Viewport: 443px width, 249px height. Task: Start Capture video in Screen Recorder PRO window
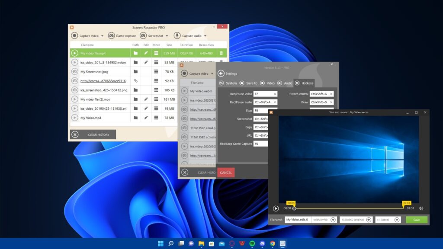tap(85, 35)
